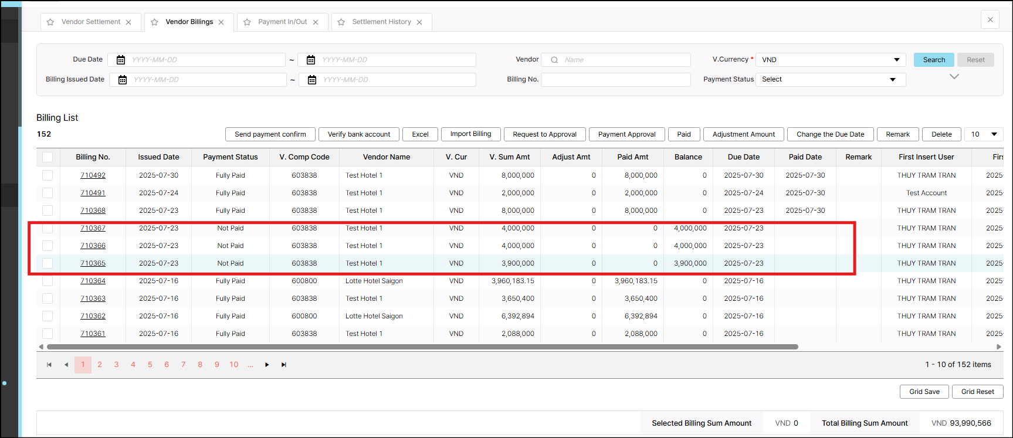The height and width of the screenshot is (438, 1013).
Task: Jump to the last page of billing list
Action: pos(284,365)
